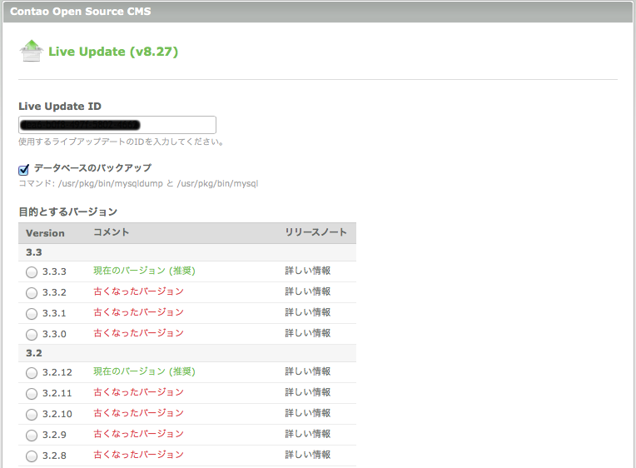Open 詳しい情報 release notes for 3.3.2
Image resolution: width=636 pixels, height=468 pixels.
pos(308,291)
